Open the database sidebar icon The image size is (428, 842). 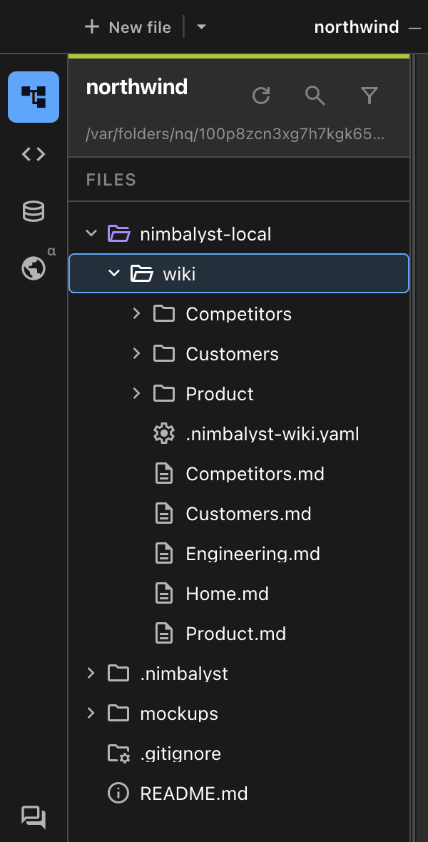(34, 211)
